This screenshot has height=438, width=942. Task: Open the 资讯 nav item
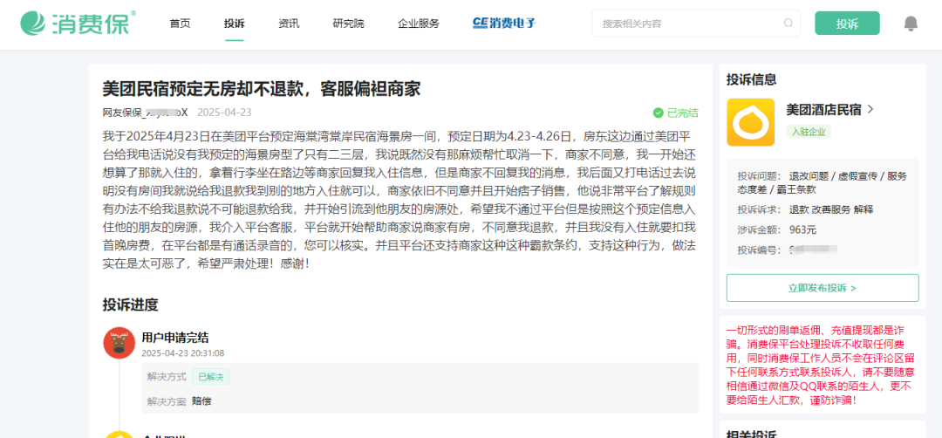(x=289, y=24)
